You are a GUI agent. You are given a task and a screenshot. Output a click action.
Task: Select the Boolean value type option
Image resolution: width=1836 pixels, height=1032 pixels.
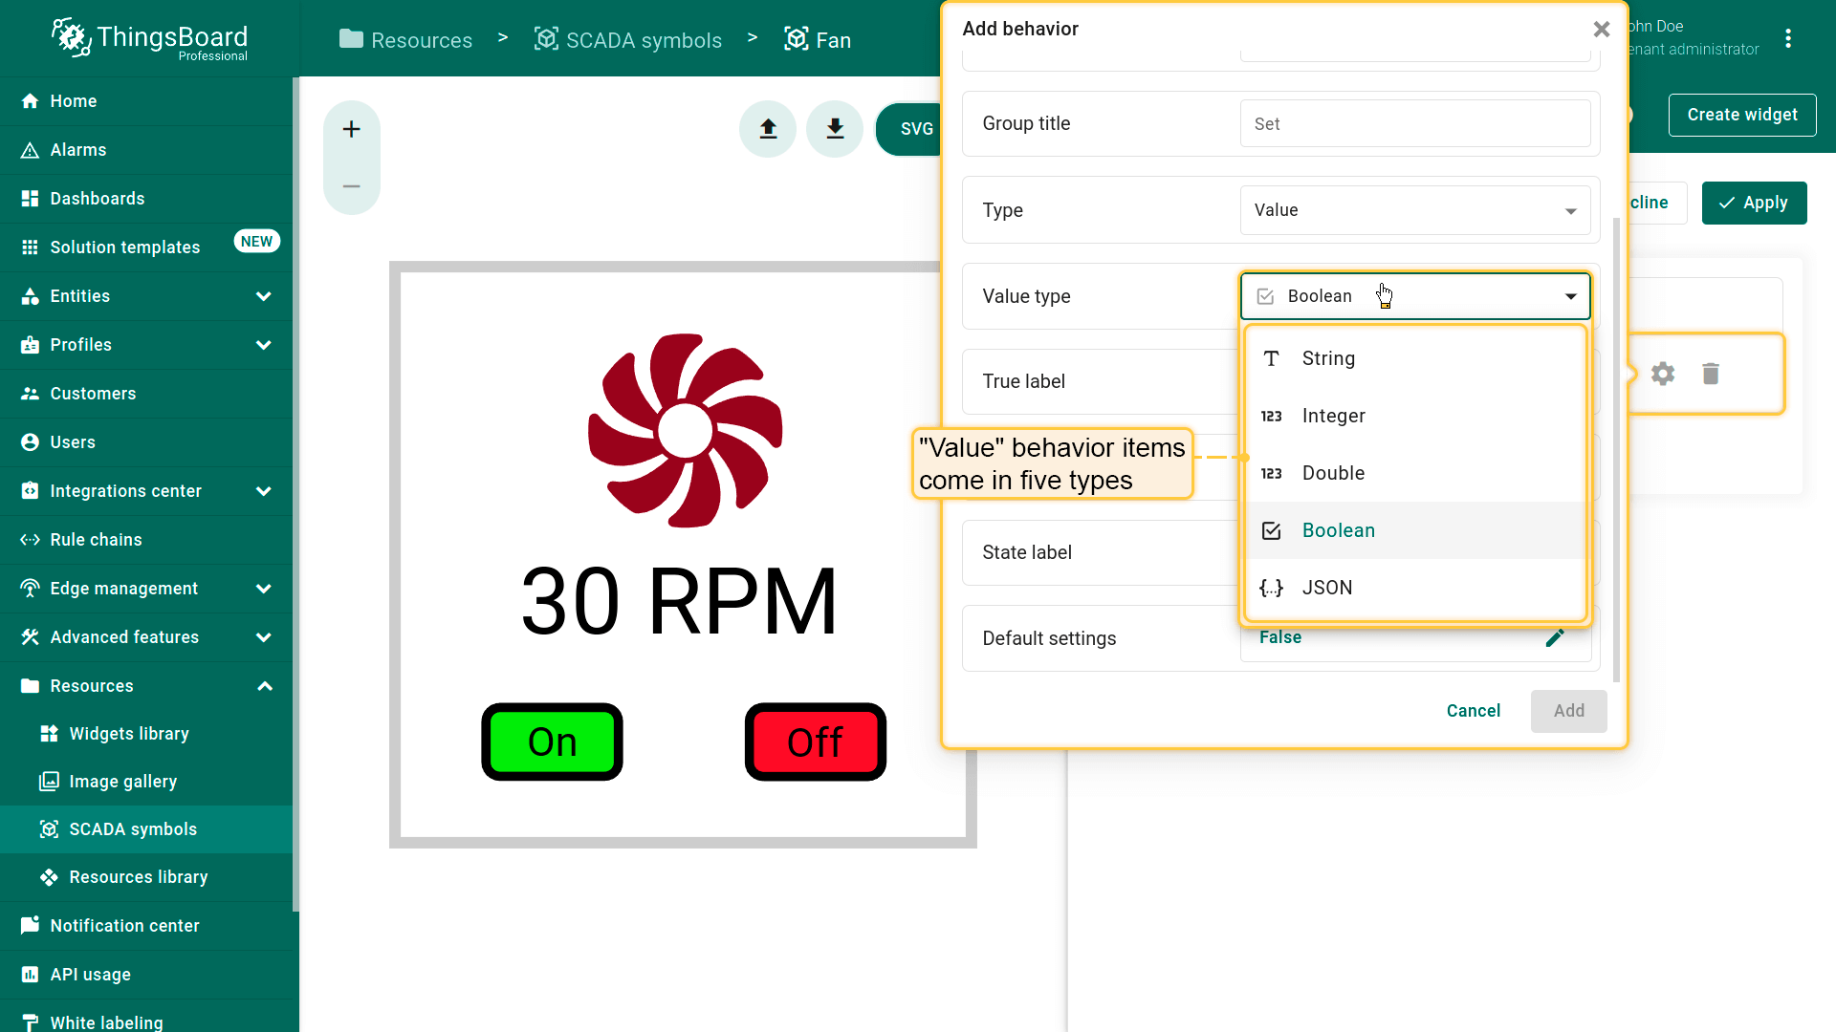coord(1338,530)
